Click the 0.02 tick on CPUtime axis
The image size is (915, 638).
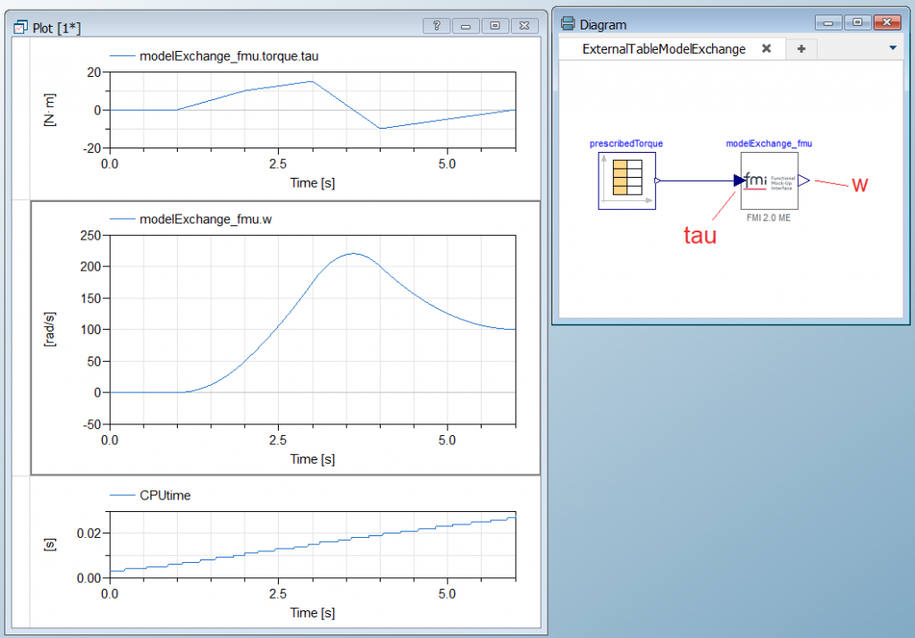(88, 533)
